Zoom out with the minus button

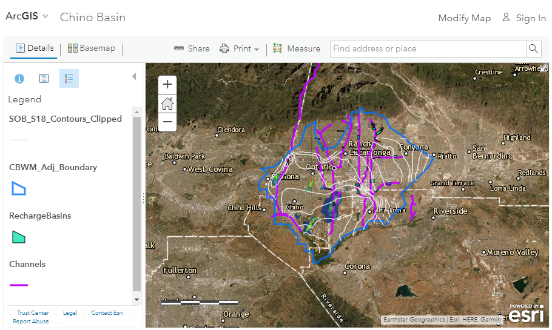pyautogui.click(x=167, y=122)
